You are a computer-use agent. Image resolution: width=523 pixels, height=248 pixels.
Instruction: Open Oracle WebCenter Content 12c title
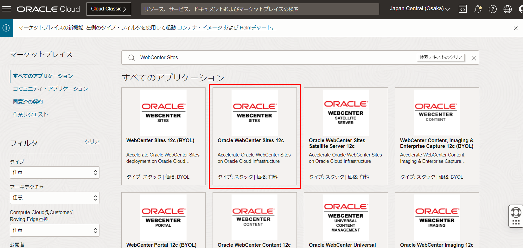click(x=254, y=245)
